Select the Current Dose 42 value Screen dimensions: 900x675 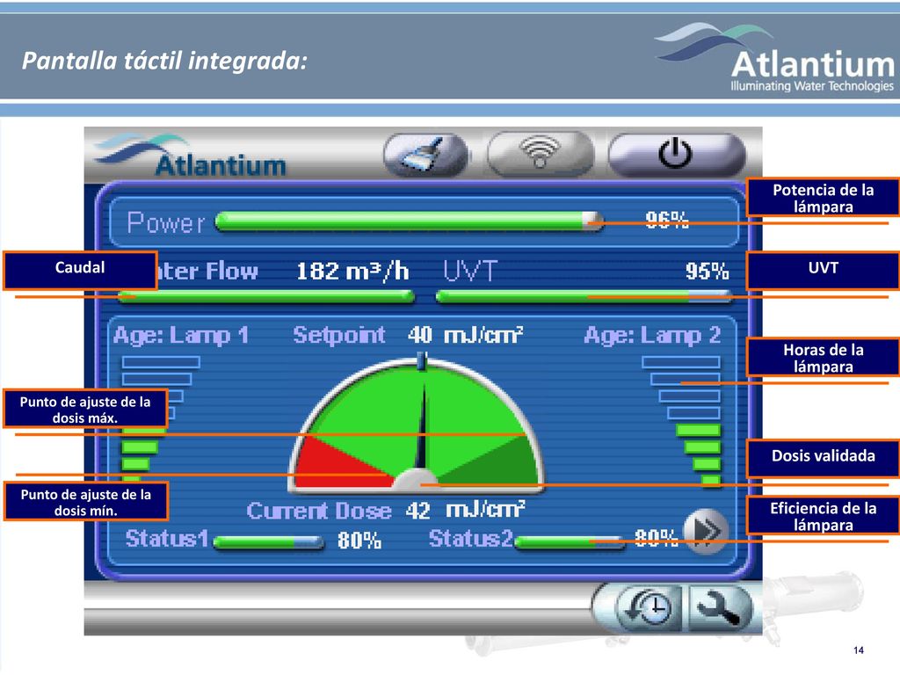point(417,511)
